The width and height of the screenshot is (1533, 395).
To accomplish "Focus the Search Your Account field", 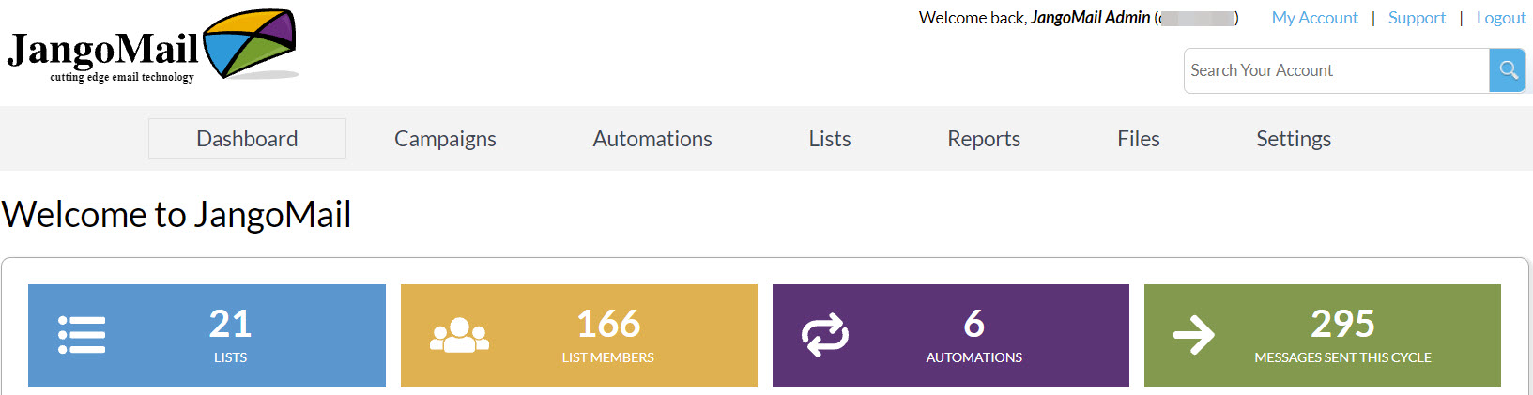I will [1336, 70].
